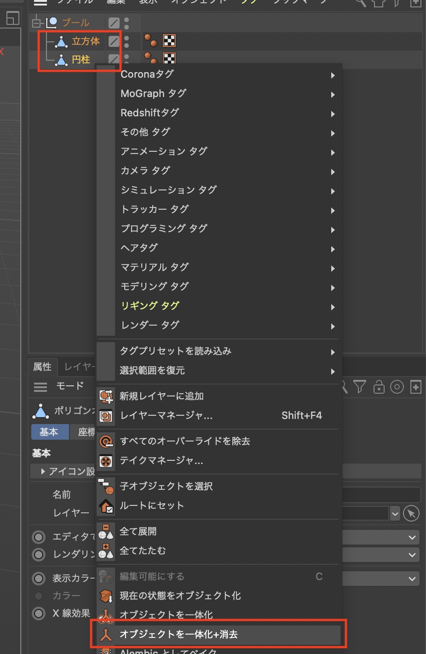Click the すべてのオーバーライドを除去 icon

[x=106, y=442]
